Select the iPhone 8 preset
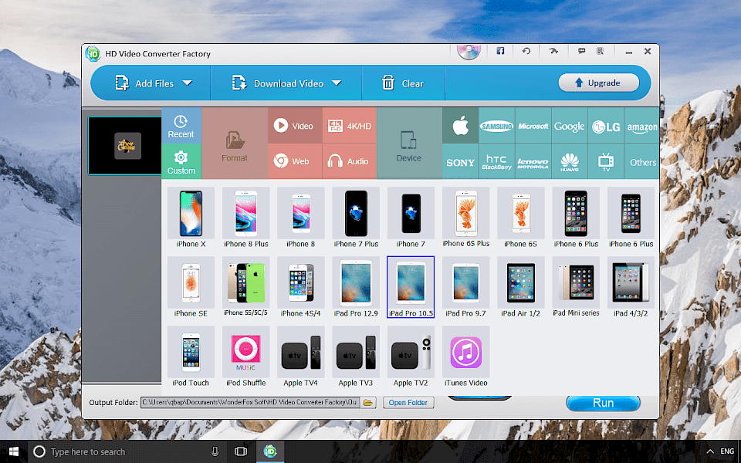Screen dimensions: 741x463 tap(300, 218)
